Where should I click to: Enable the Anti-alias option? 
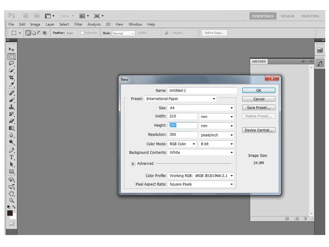pos(82,33)
